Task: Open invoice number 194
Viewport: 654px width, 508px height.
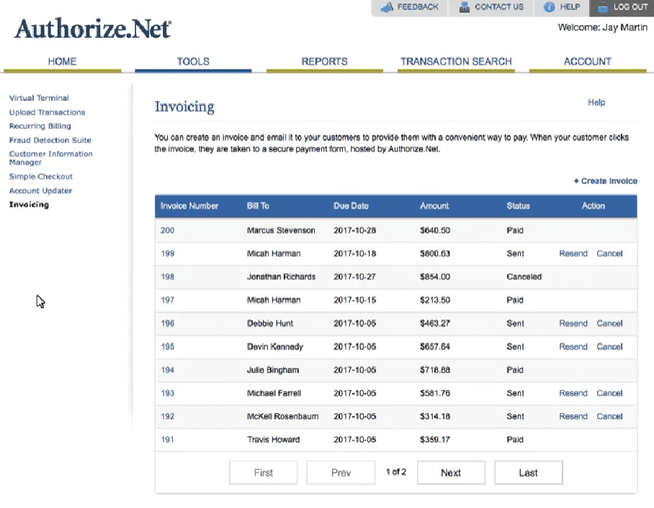Action: click(167, 370)
